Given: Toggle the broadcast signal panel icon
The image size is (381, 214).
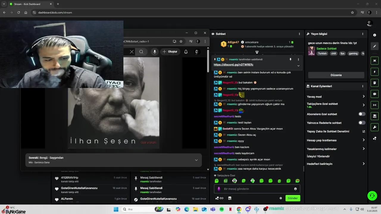Looking at the screenshot, I should [x=374, y=105].
